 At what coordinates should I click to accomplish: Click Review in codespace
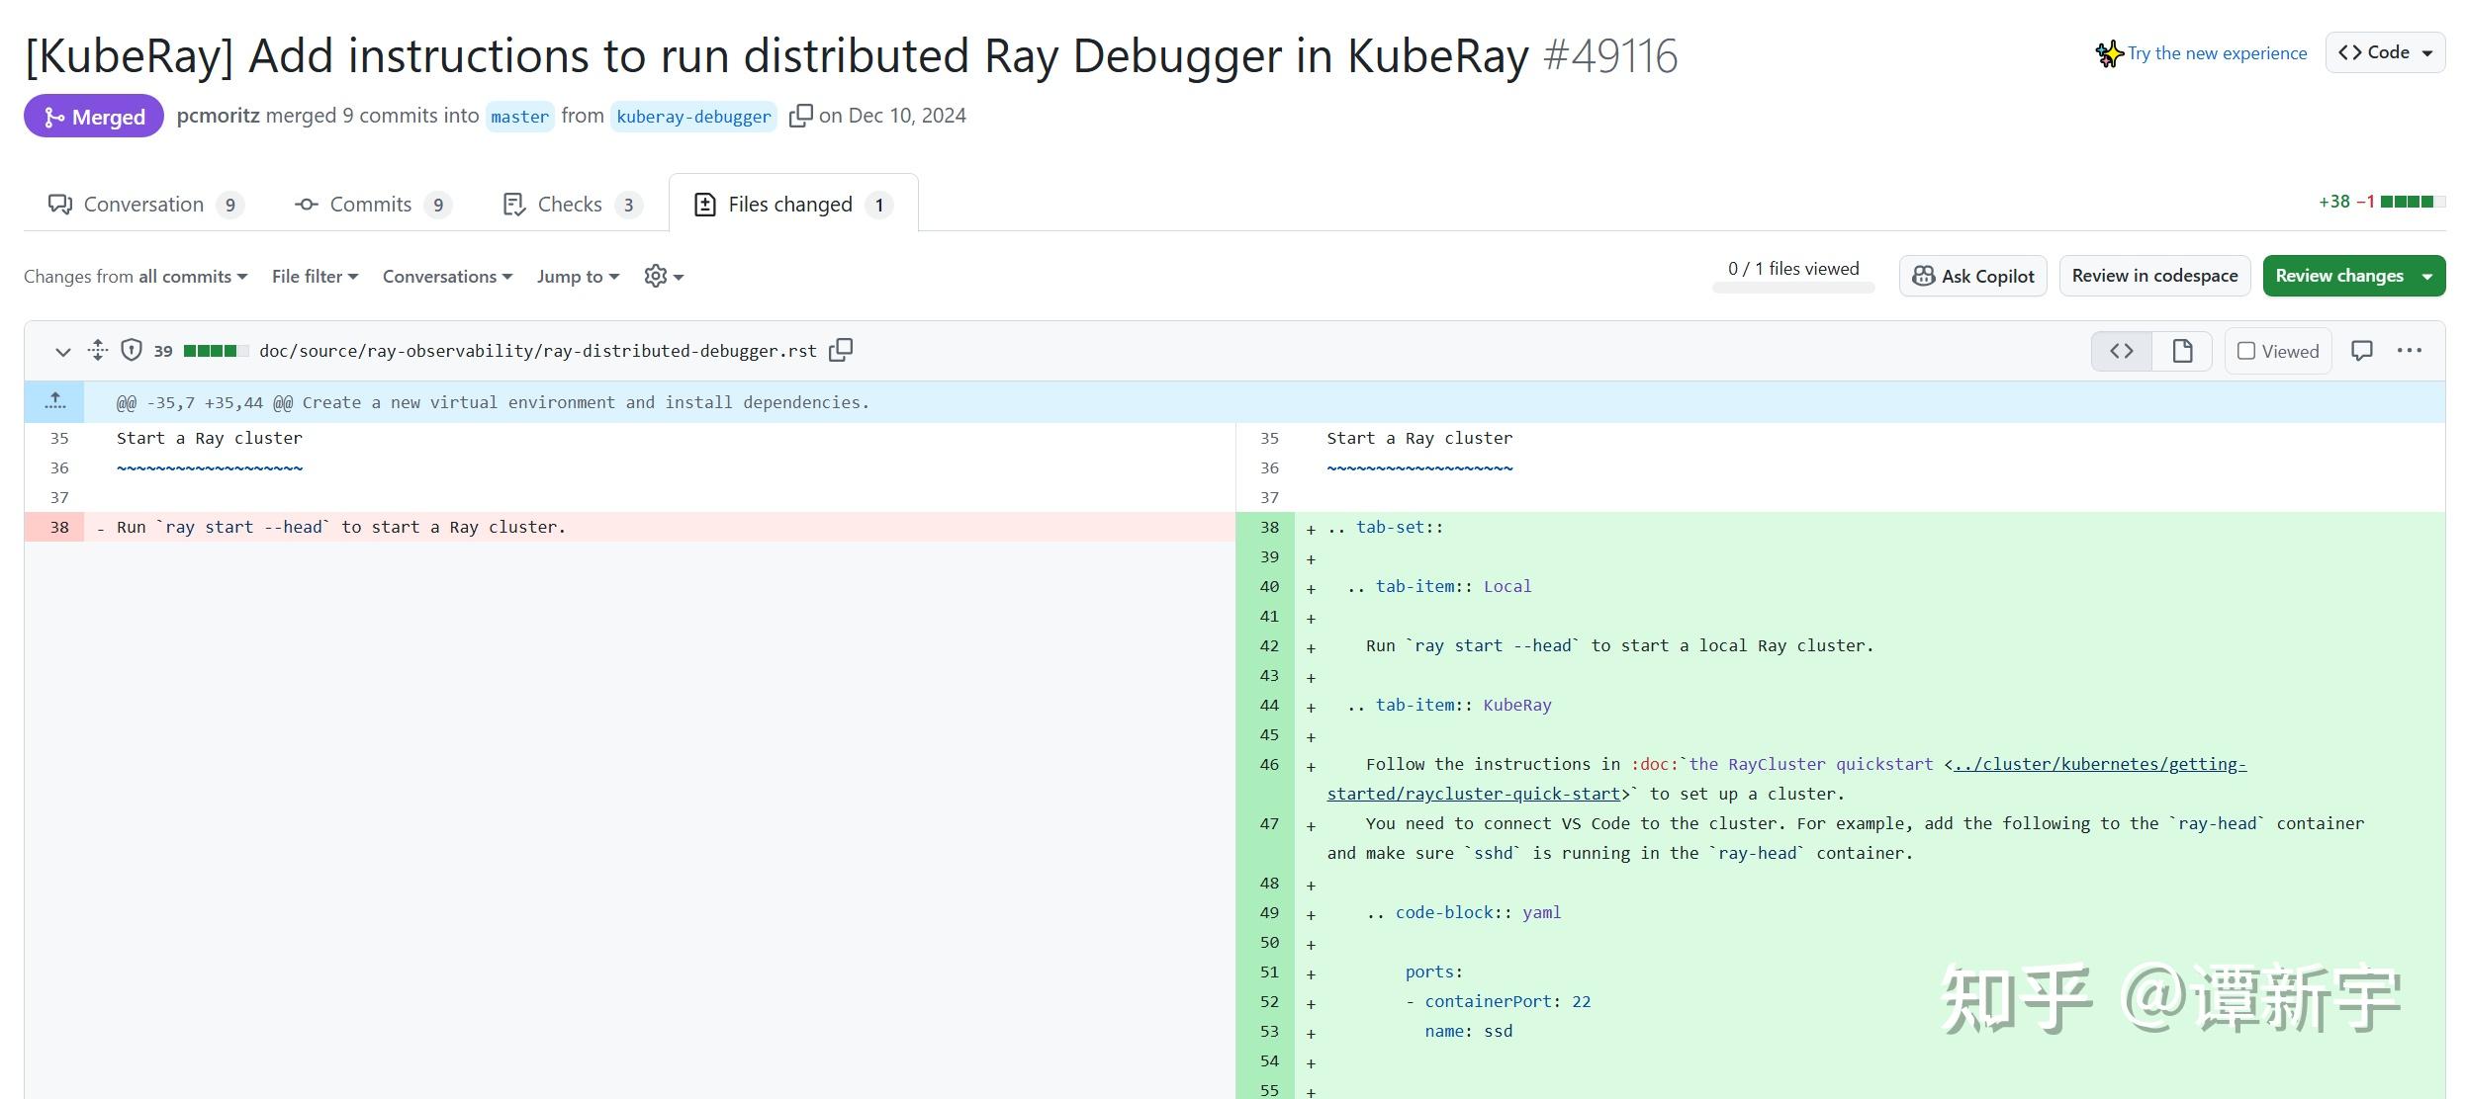click(x=2154, y=275)
